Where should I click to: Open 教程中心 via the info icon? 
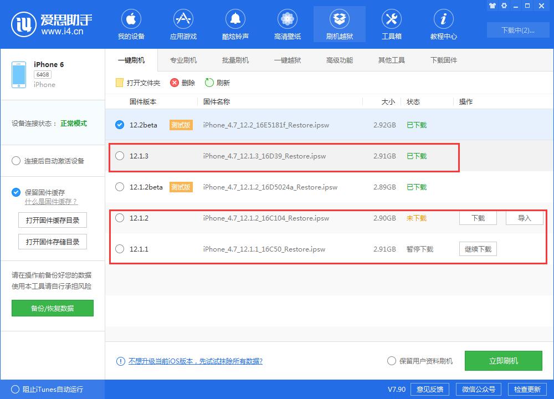click(443, 18)
